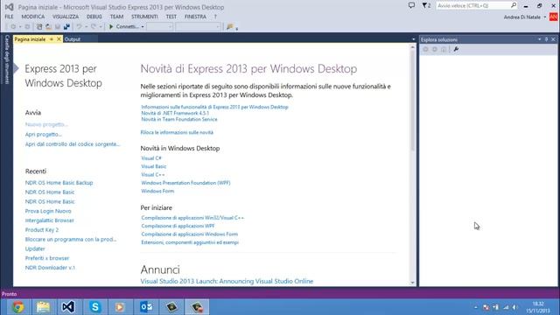560x315 pixels.
Task: Click the red user avatar icon
Action: coord(553,17)
